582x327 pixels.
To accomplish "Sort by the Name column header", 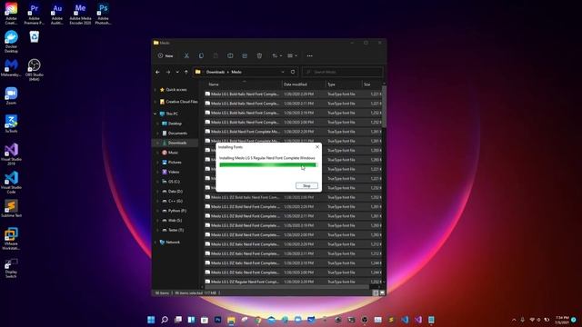I will [x=243, y=84].
